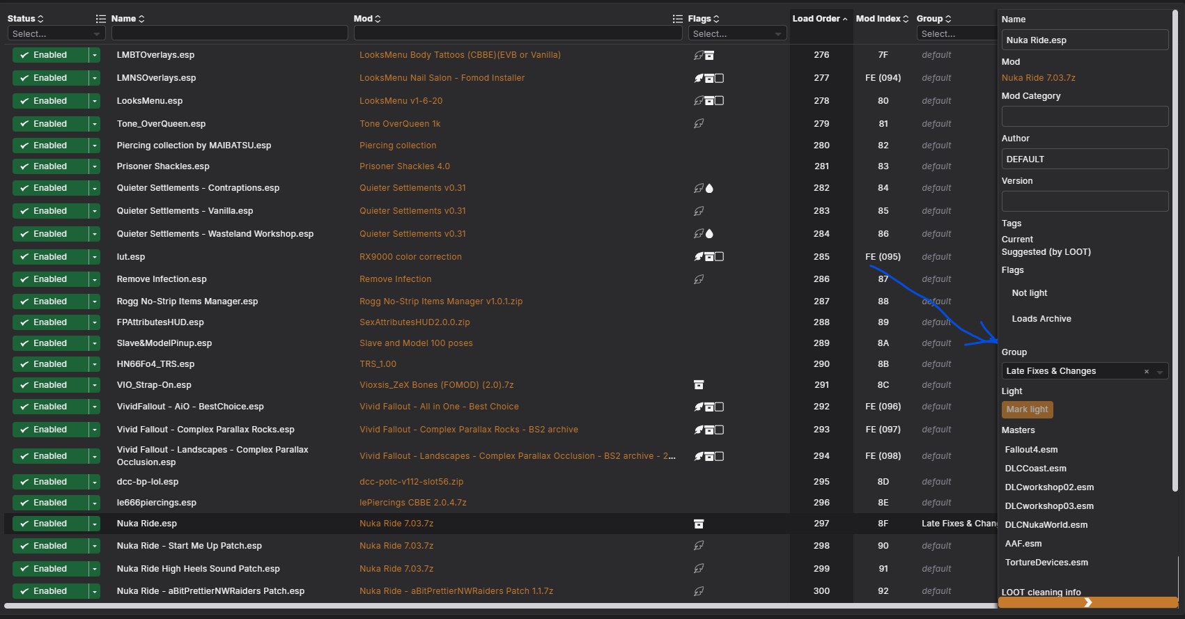The height and width of the screenshot is (619, 1185).
Task: Click the Mod Category field in details panel
Action: pos(1085,116)
